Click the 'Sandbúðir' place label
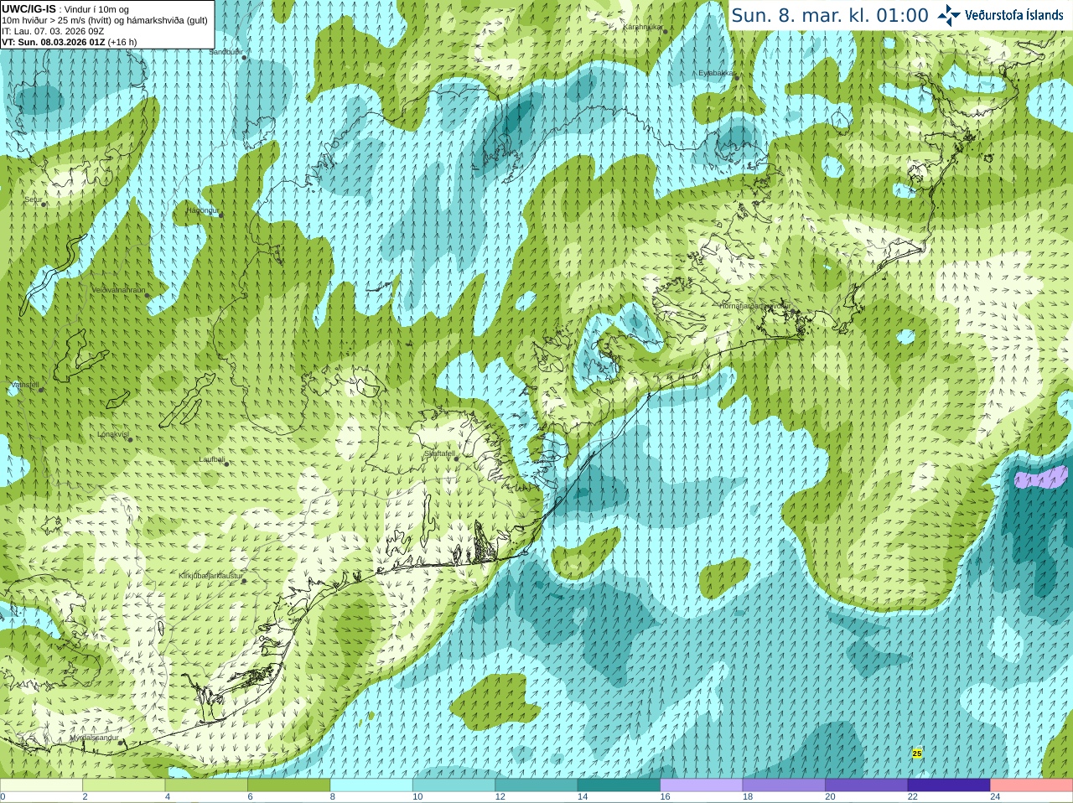The width and height of the screenshot is (1073, 803). [225, 52]
